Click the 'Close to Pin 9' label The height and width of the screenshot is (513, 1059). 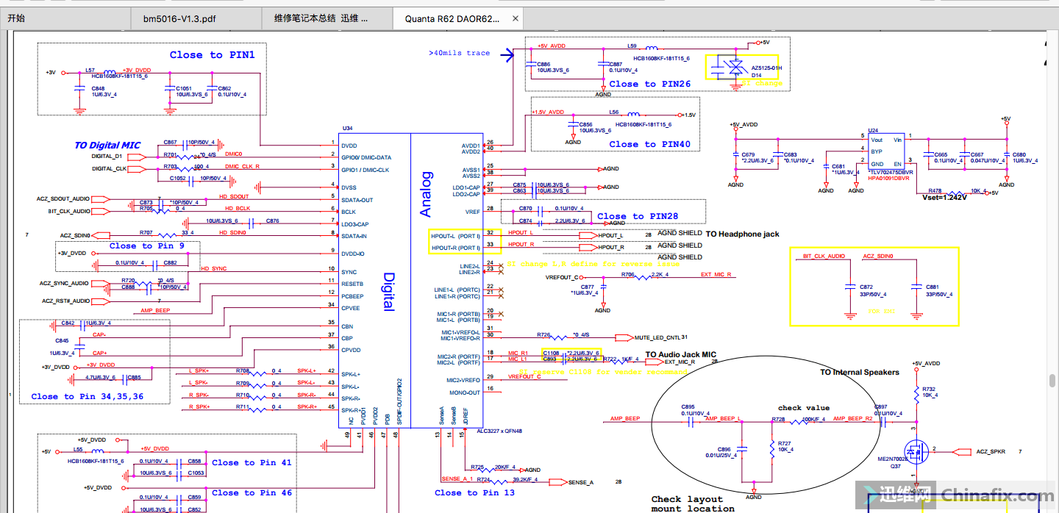147,245
